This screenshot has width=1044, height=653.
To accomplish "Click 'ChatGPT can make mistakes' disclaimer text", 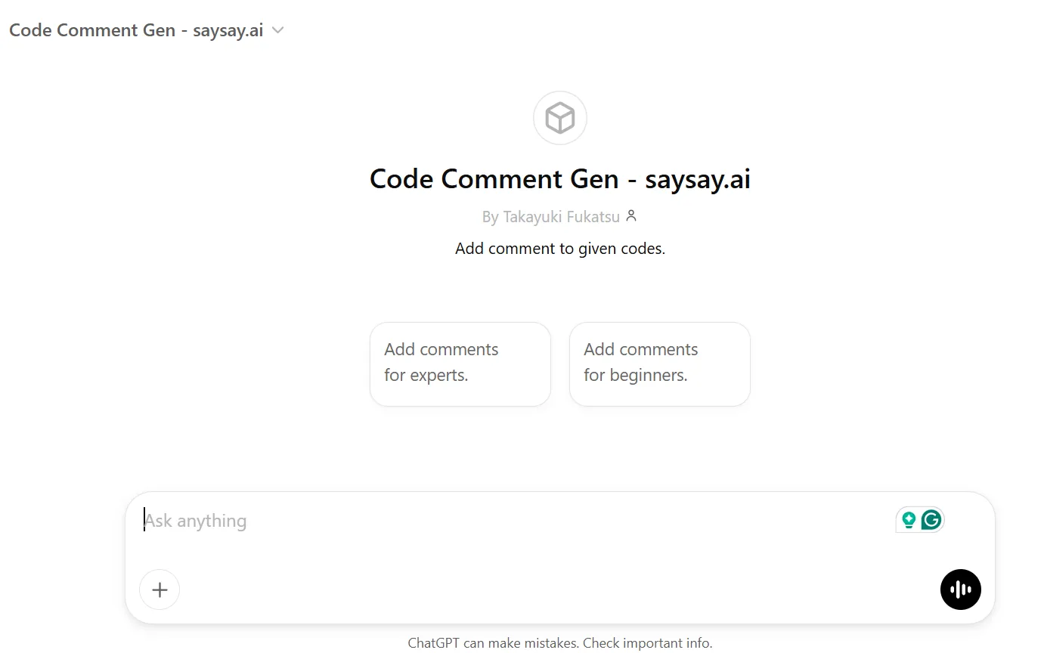I will point(560,643).
